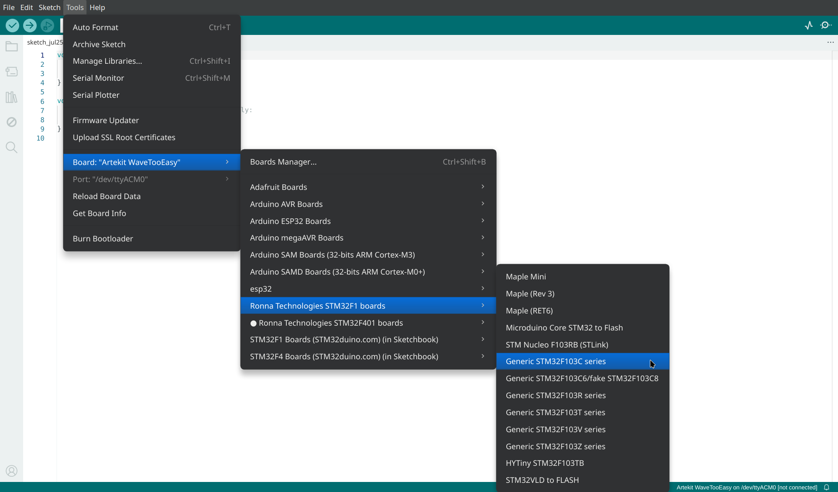This screenshot has width=838, height=492.
Task: Click the sketch_jul25 editor tab
Action: tap(44, 42)
